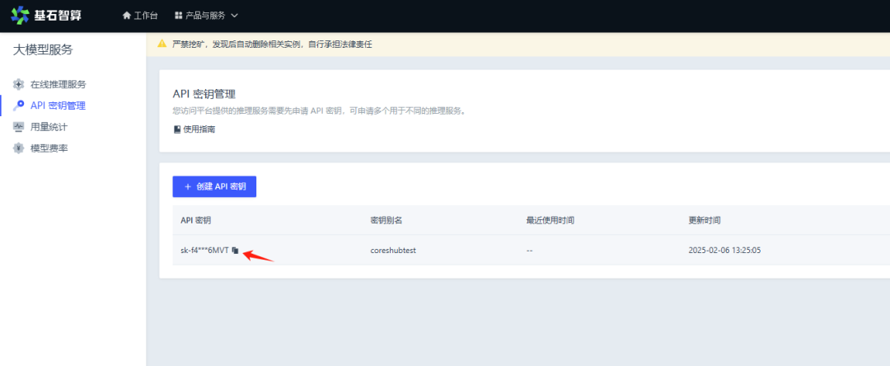This screenshot has height=366, width=890.
Task: Click the 2025-02-06 13:25:05 timestamp cell
Action: (x=724, y=250)
